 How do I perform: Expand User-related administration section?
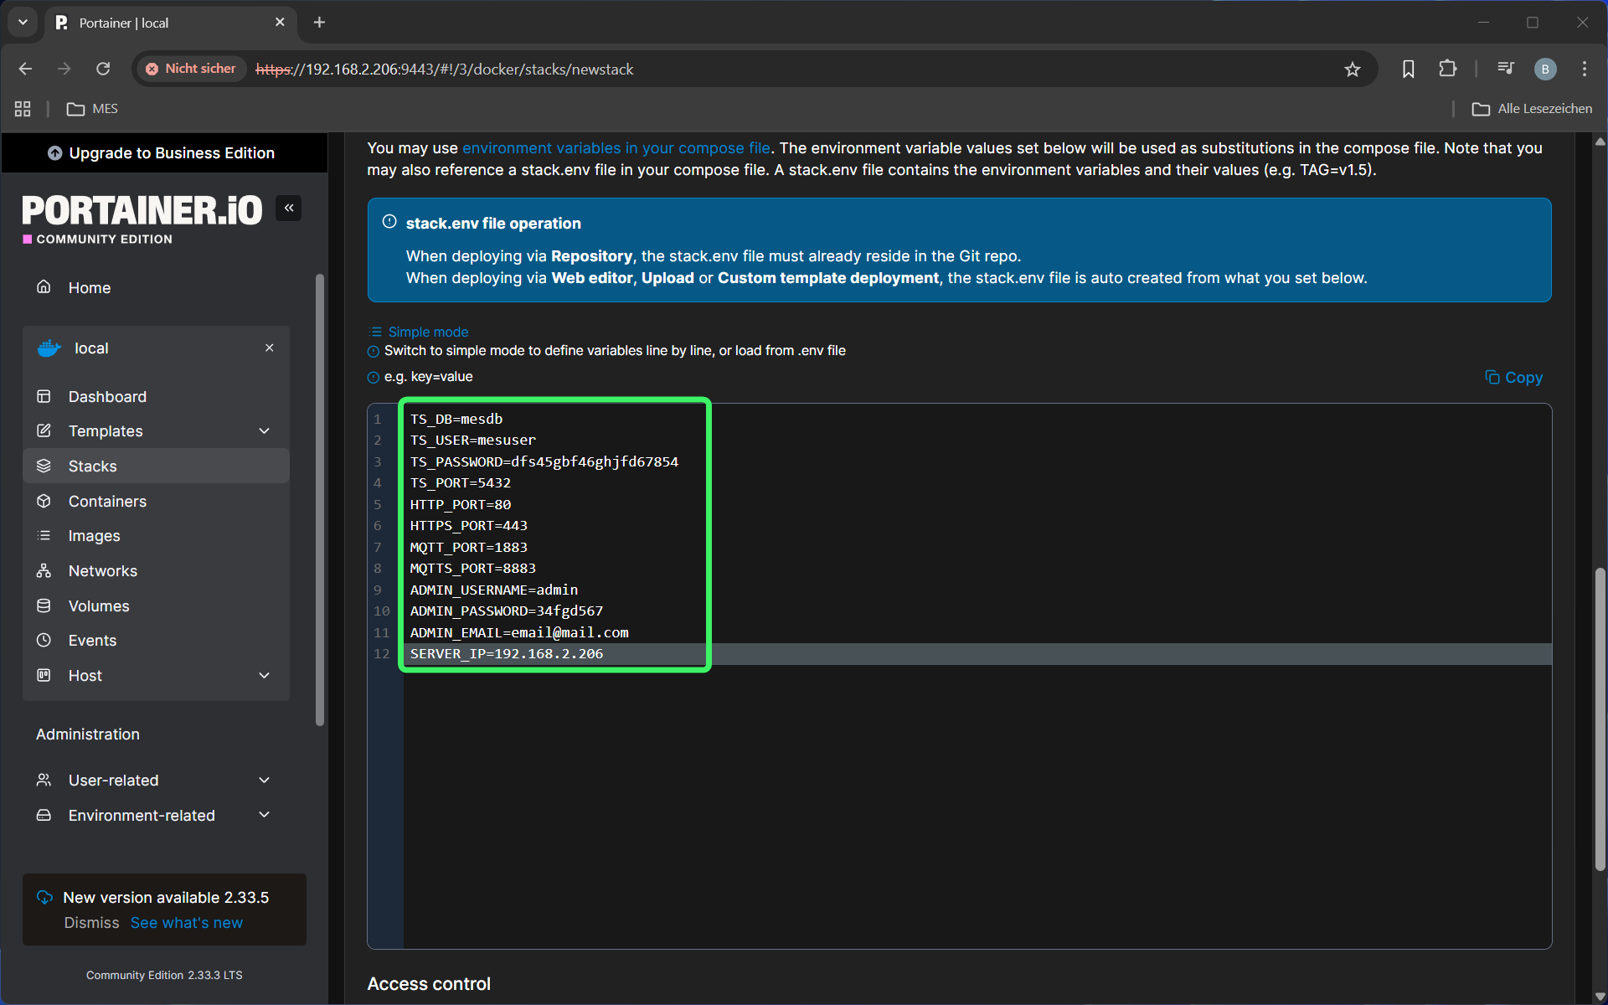tap(265, 780)
